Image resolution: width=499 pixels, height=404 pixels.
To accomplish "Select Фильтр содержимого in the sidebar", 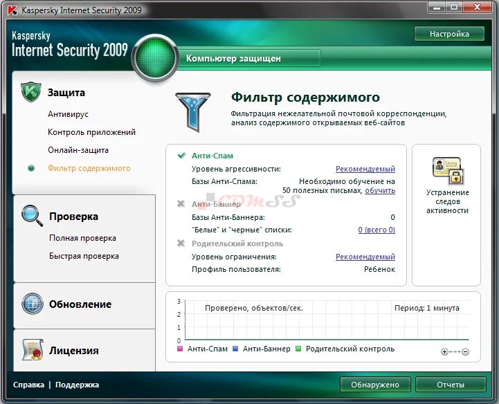I will 89,168.
